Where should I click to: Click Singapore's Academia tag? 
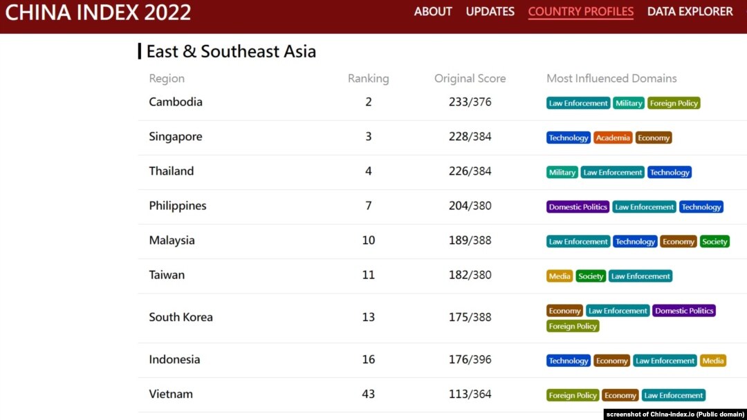(613, 138)
